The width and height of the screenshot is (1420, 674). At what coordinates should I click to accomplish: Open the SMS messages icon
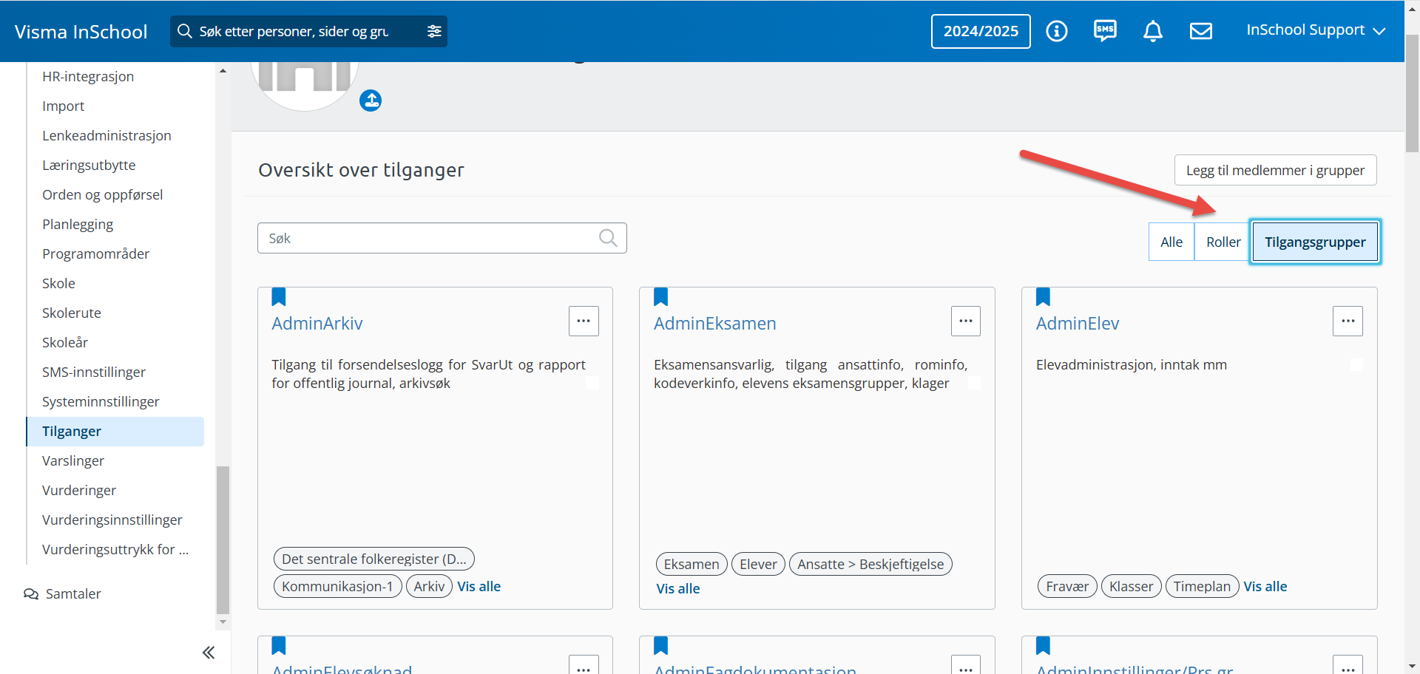coord(1105,31)
